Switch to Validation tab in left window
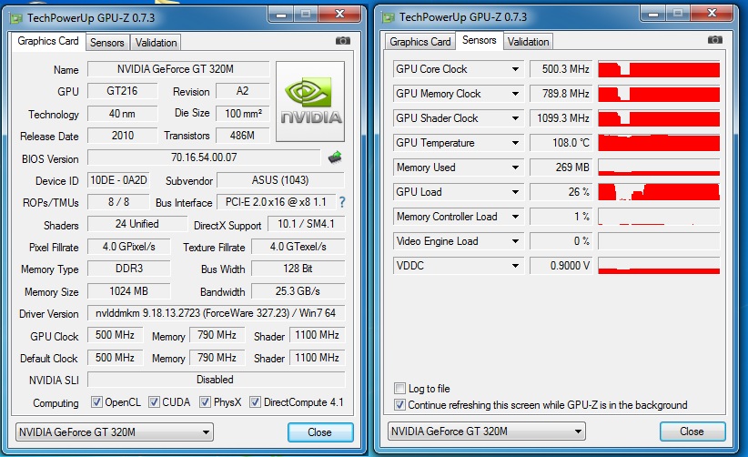748x457 pixels. coord(156,43)
